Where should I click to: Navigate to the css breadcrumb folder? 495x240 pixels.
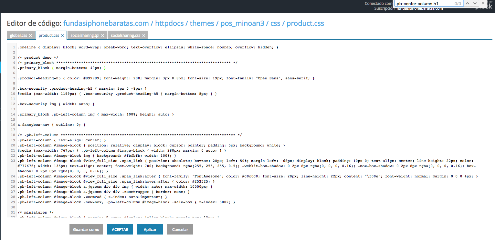(275, 23)
